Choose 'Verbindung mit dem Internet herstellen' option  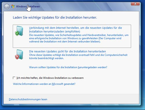[72, 36]
